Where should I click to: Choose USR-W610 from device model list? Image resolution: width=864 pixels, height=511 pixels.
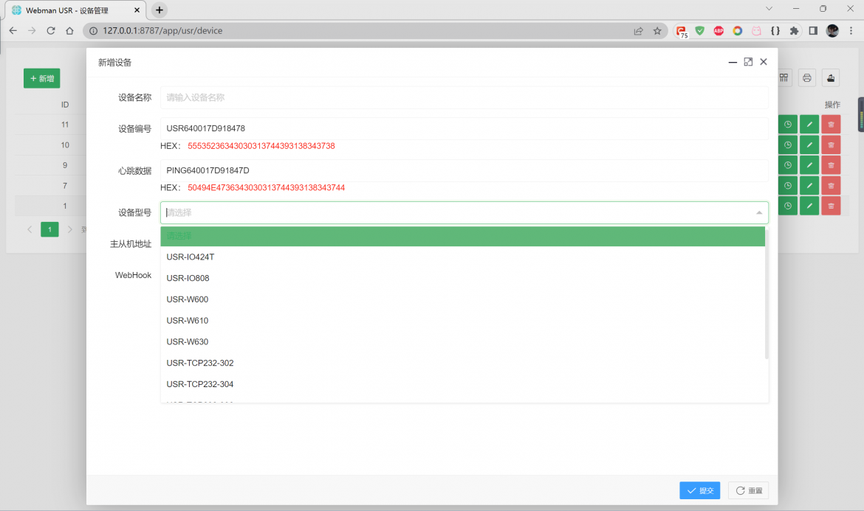pos(462,321)
